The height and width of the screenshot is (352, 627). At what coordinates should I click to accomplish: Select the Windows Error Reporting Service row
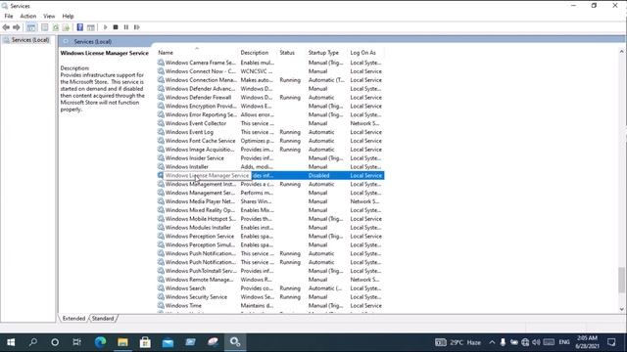pyautogui.click(x=270, y=115)
